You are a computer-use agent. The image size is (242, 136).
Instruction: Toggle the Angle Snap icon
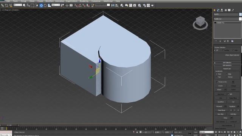pos(80,5)
